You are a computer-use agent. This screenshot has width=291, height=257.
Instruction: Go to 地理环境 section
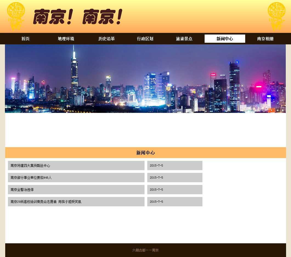66,39
